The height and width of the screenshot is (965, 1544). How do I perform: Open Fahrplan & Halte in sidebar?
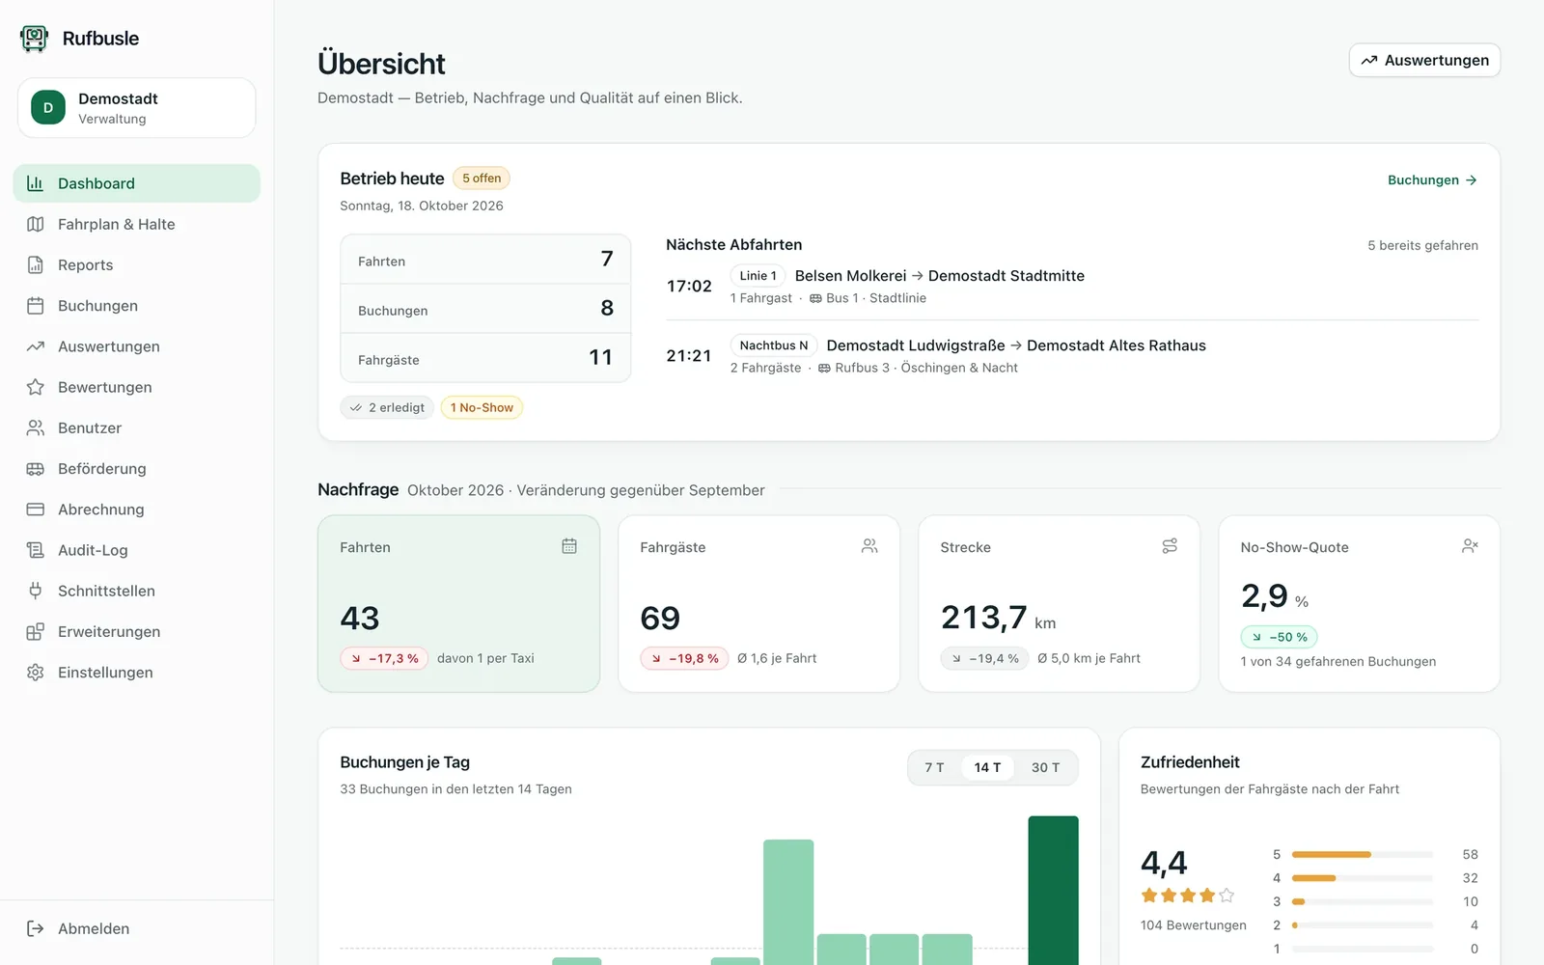click(136, 224)
